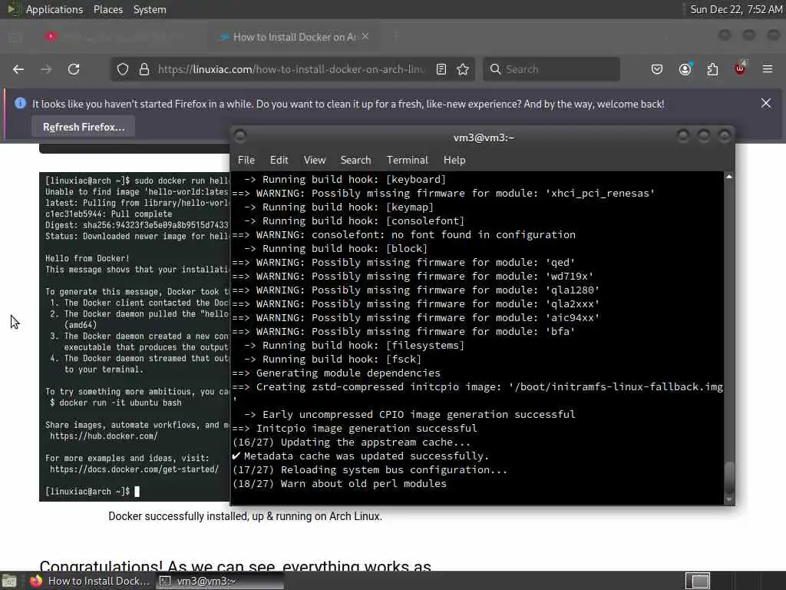Select the first pinned red-icon Firefox tab
786x590 pixels.
point(51,37)
